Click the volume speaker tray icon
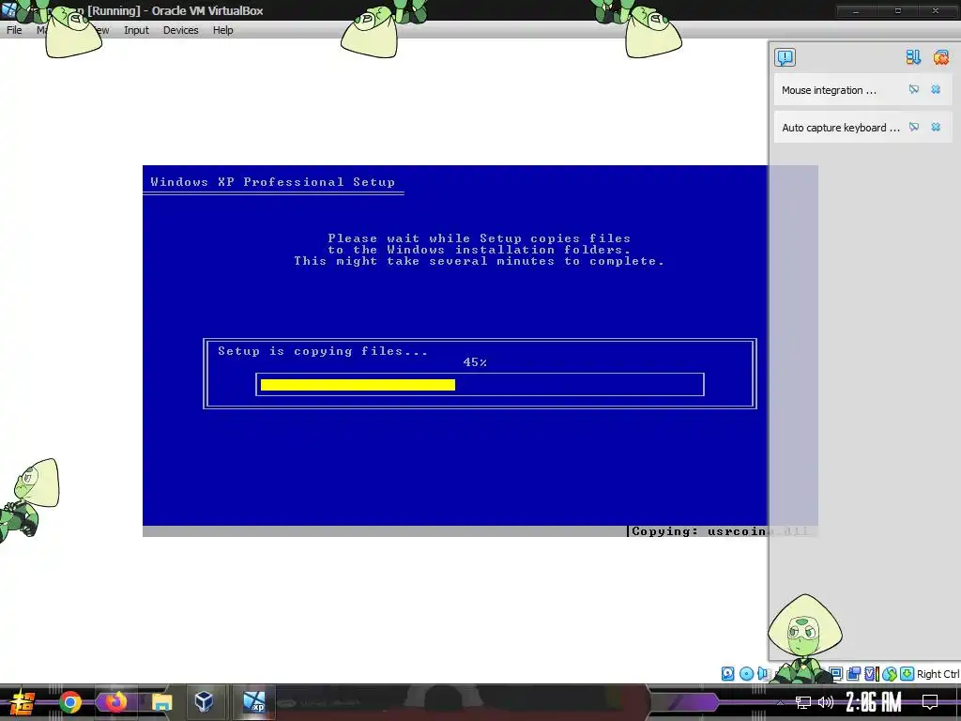 click(826, 702)
